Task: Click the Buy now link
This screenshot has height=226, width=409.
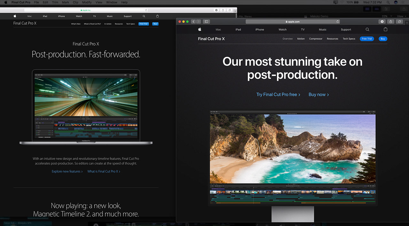Action: [x=319, y=94]
